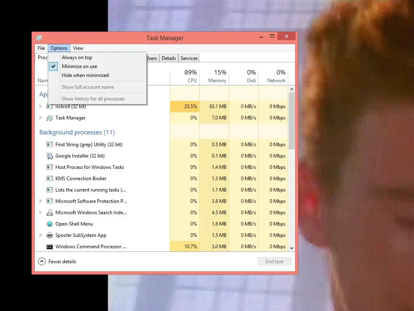This screenshot has width=414, height=311.
Task: Select Google Installer (32 bit) process name
Action: point(80,156)
